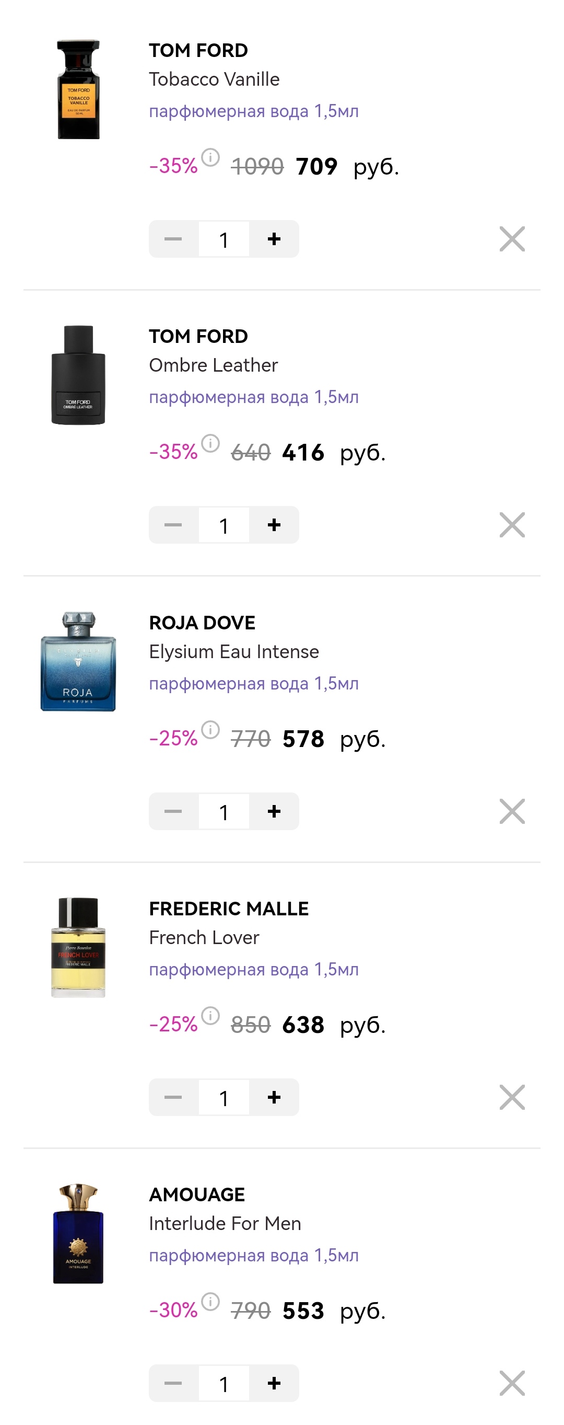Open the Ombre Leather product name link

[x=213, y=365]
